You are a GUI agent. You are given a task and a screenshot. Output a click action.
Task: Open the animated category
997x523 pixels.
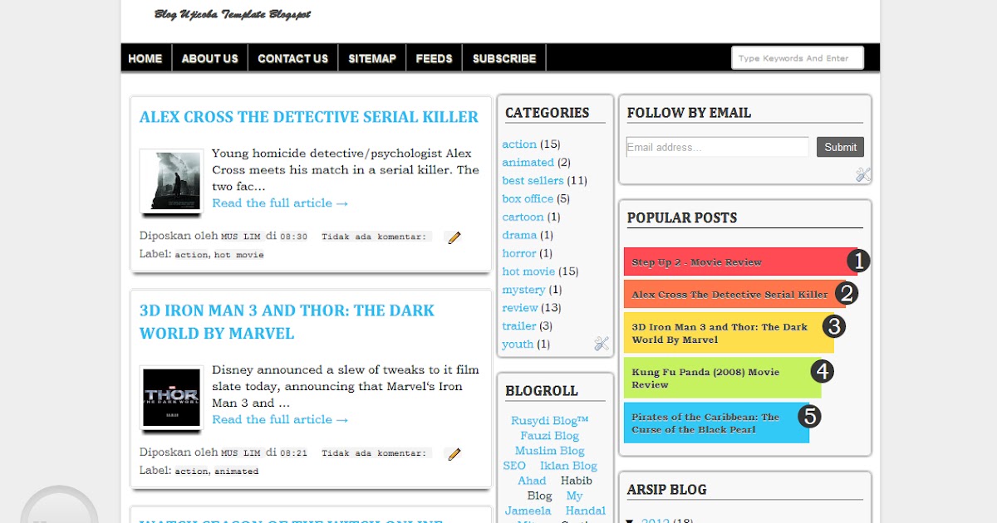point(528,163)
